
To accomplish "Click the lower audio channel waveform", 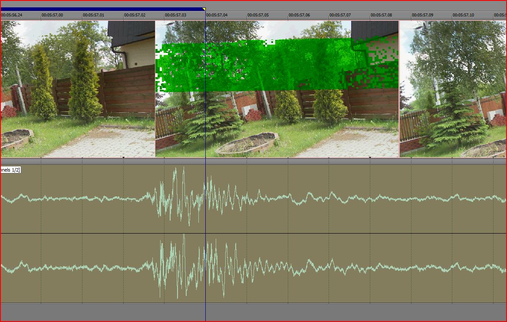I will [253, 268].
